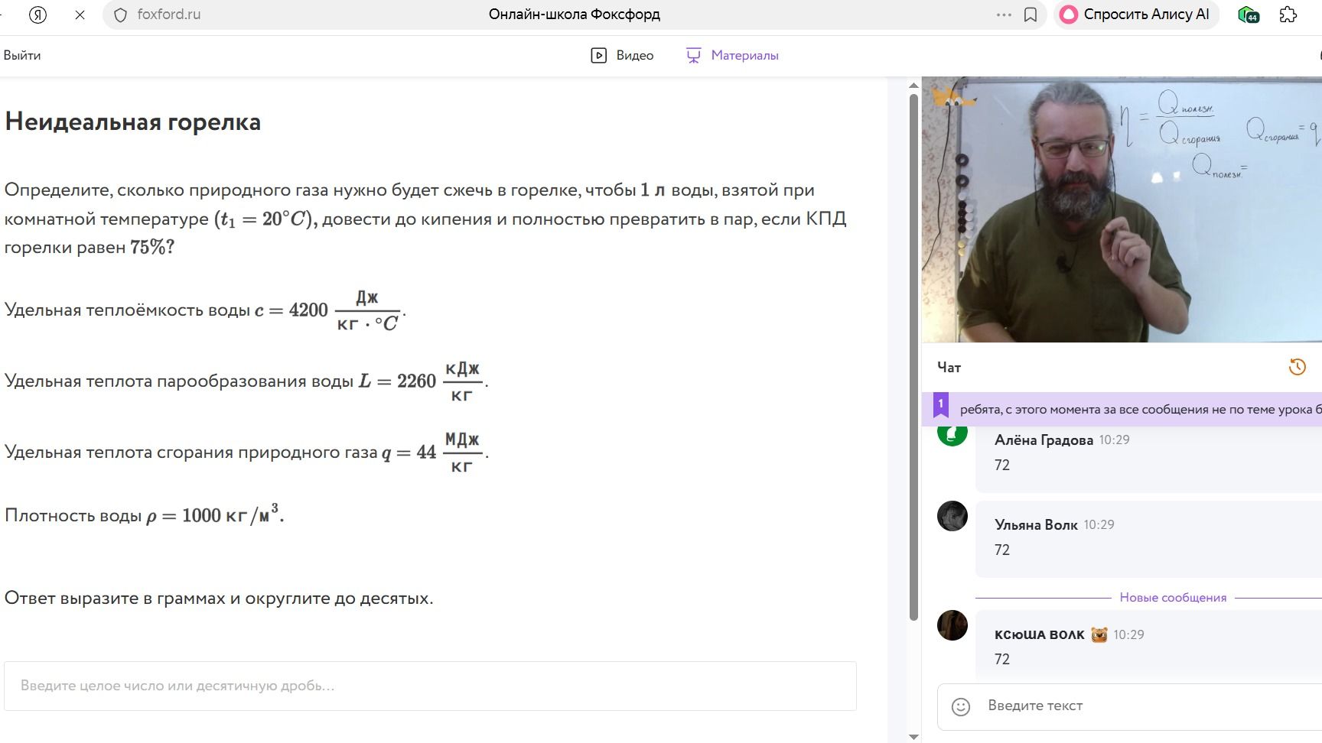Open the three-dots page menu in address bar
Image resolution: width=1322 pixels, height=743 pixels.
(1004, 15)
